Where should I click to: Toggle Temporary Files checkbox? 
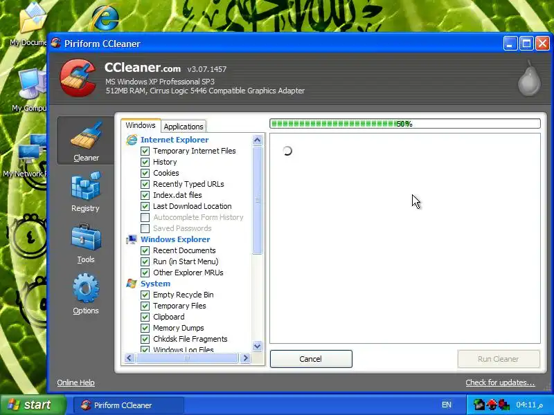[145, 306]
